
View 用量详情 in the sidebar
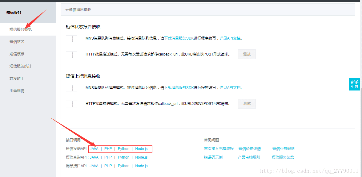(x=17, y=91)
